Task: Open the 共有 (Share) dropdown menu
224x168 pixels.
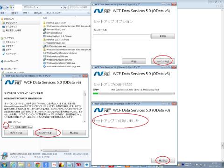Action: pos(26,13)
